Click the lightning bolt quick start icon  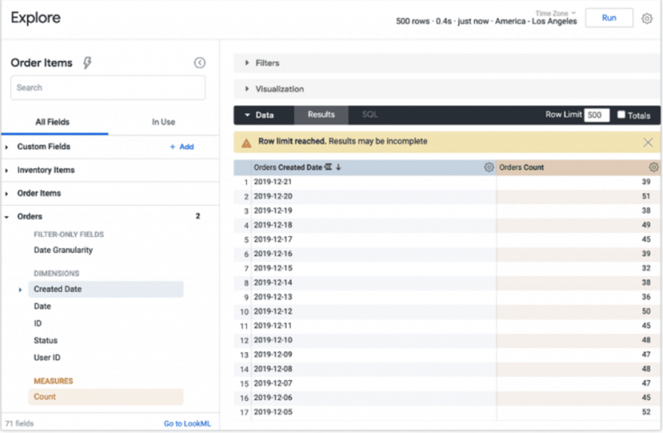coord(87,63)
